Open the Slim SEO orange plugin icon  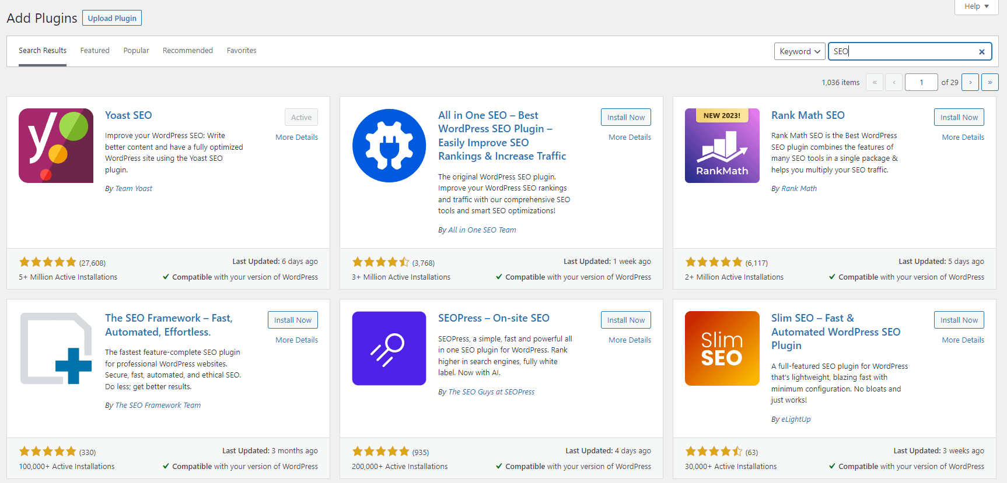coord(722,348)
